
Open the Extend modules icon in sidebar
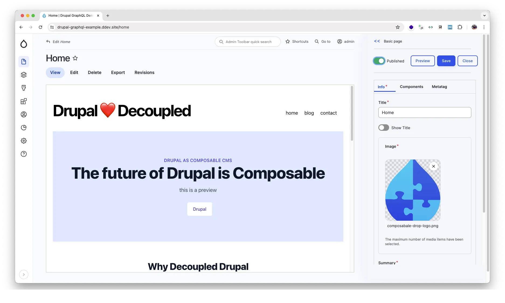[24, 101]
